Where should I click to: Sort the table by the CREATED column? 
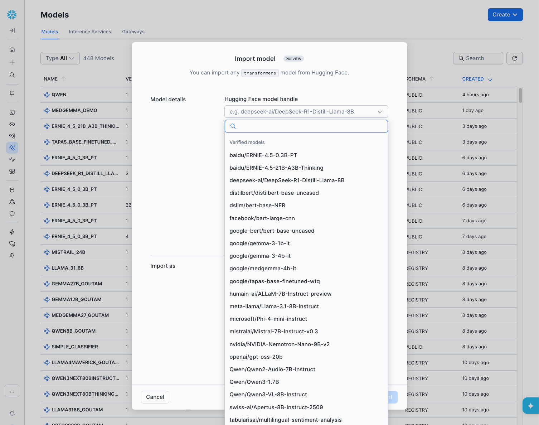(x=473, y=79)
